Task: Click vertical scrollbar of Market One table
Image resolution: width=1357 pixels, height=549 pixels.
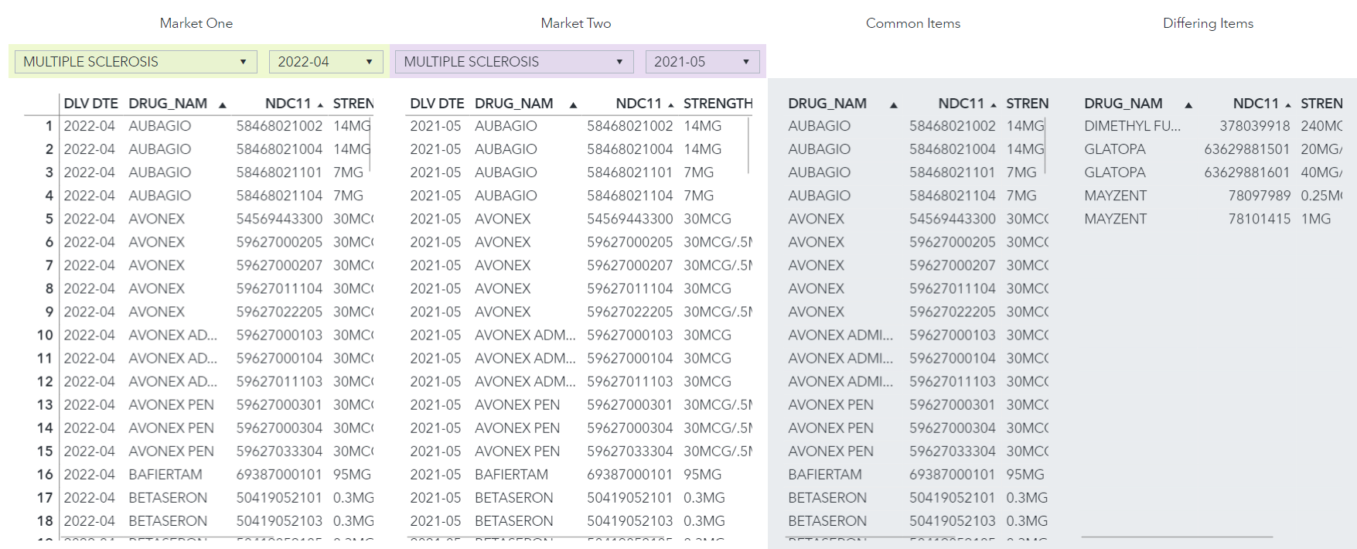Action: (x=372, y=143)
